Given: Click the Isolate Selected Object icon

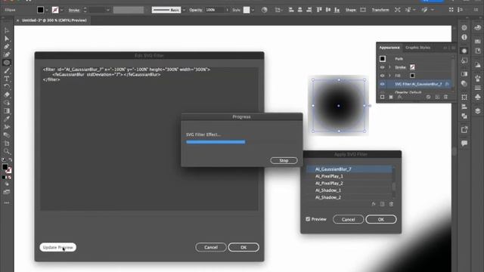Looking at the screenshot, I should [397, 10].
